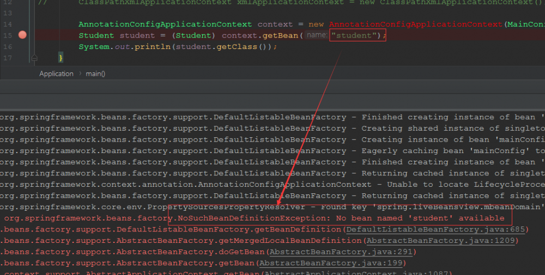Viewport: 545px width, 275px height.
Task: Click the println call on line 16
Action: click(153, 46)
